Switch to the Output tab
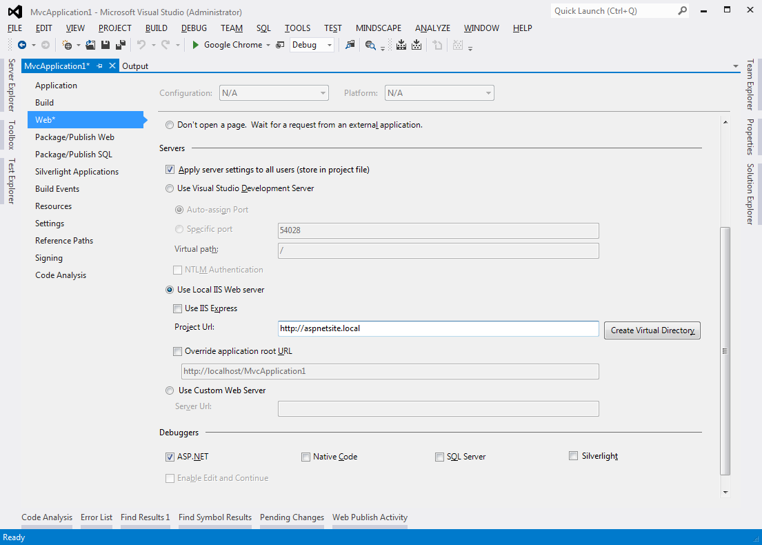The width and height of the screenshot is (762, 545). coord(135,66)
